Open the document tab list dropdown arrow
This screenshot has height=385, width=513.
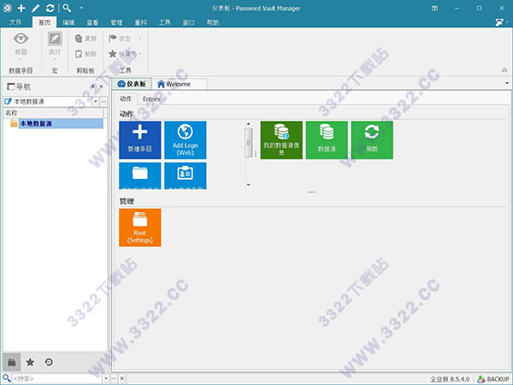[x=507, y=83]
